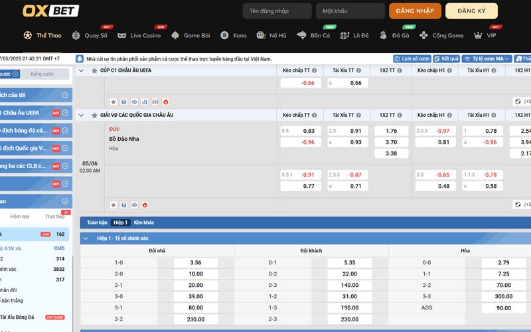Select the Kèo khác tab
This screenshot has width=531, height=332.
tap(144, 222)
